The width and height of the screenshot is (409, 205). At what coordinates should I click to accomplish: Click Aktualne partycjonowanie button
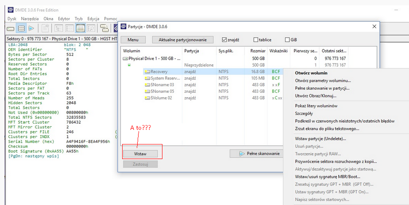pyautogui.click(x=183, y=40)
